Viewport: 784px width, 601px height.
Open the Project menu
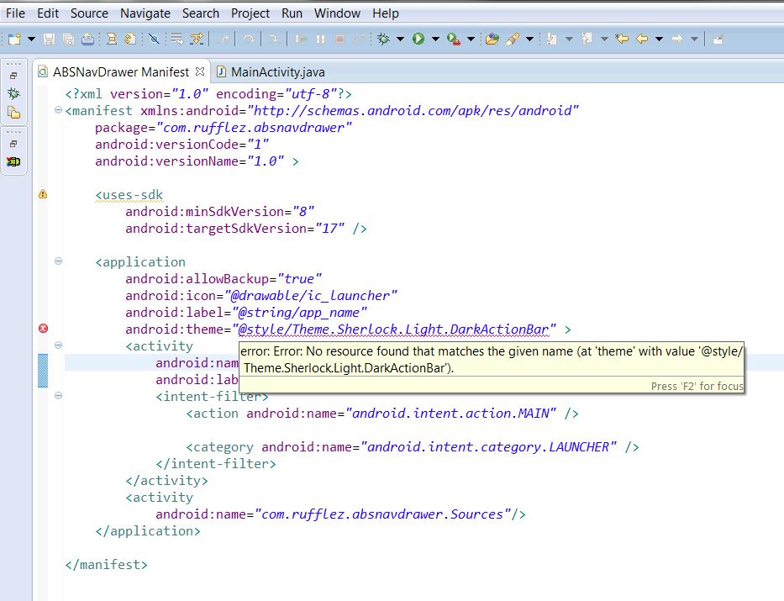coord(250,13)
